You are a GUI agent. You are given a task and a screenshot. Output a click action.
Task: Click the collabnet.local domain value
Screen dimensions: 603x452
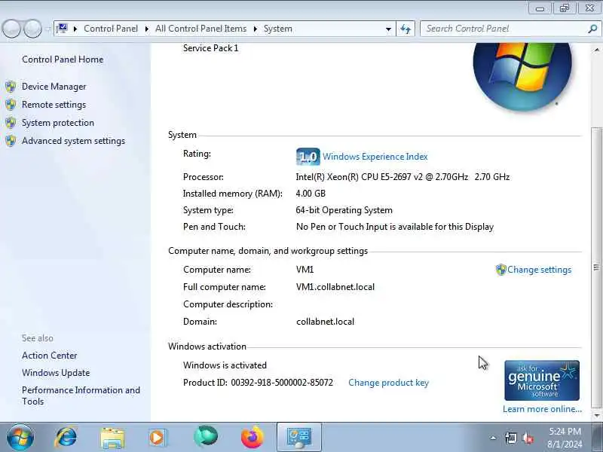pos(326,322)
